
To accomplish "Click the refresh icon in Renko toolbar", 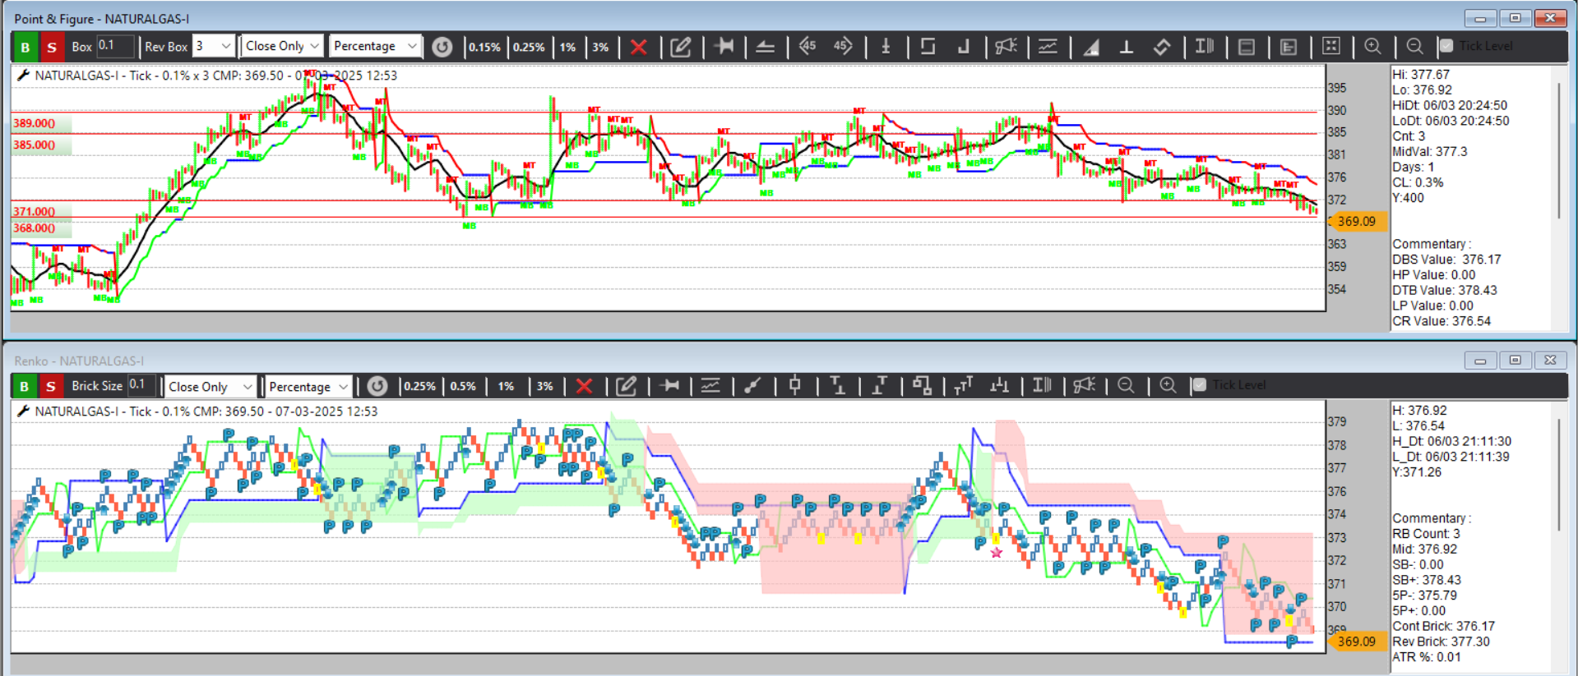I will 377,386.
